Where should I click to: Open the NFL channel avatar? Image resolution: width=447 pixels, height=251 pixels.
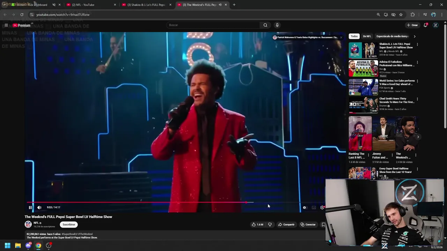(x=28, y=225)
